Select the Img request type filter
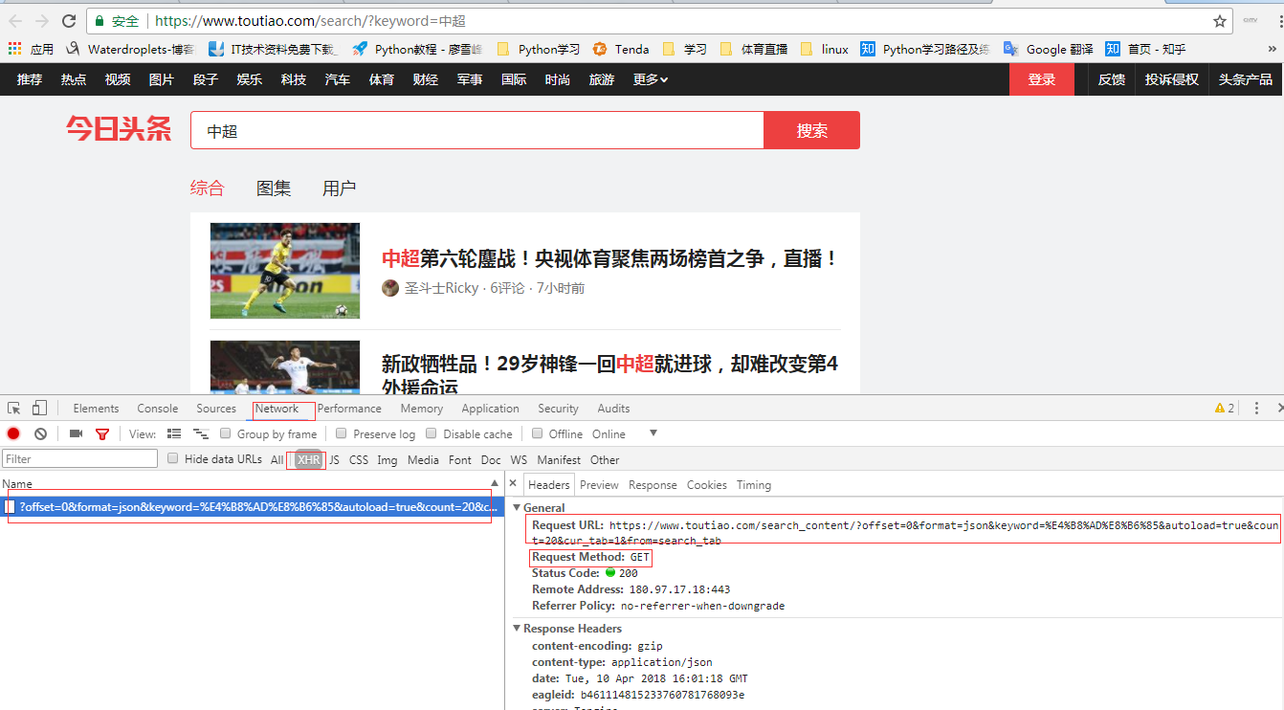This screenshot has width=1284, height=710. (387, 459)
